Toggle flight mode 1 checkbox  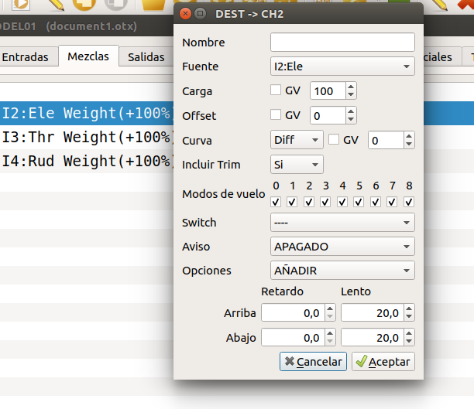292,202
